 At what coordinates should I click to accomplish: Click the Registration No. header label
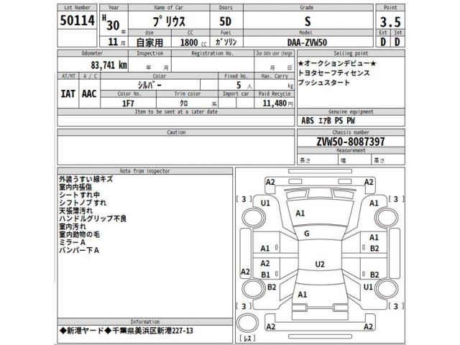click(x=213, y=53)
